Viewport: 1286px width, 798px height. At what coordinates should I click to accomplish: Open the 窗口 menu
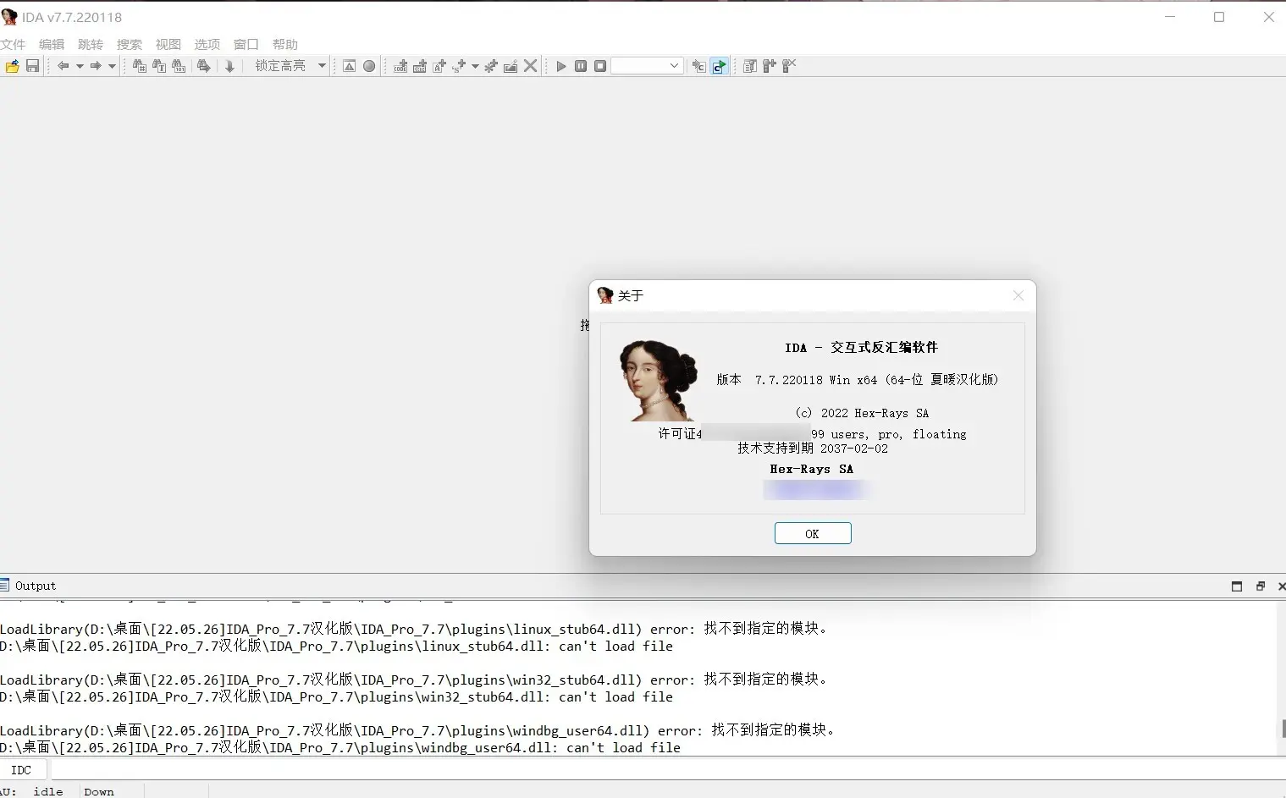click(246, 44)
